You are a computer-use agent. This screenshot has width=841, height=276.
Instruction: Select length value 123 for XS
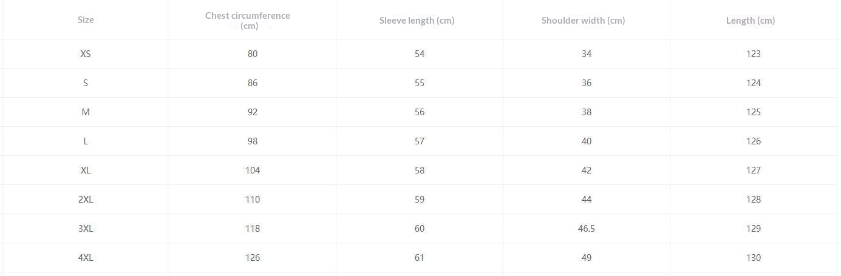pyautogui.click(x=754, y=54)
